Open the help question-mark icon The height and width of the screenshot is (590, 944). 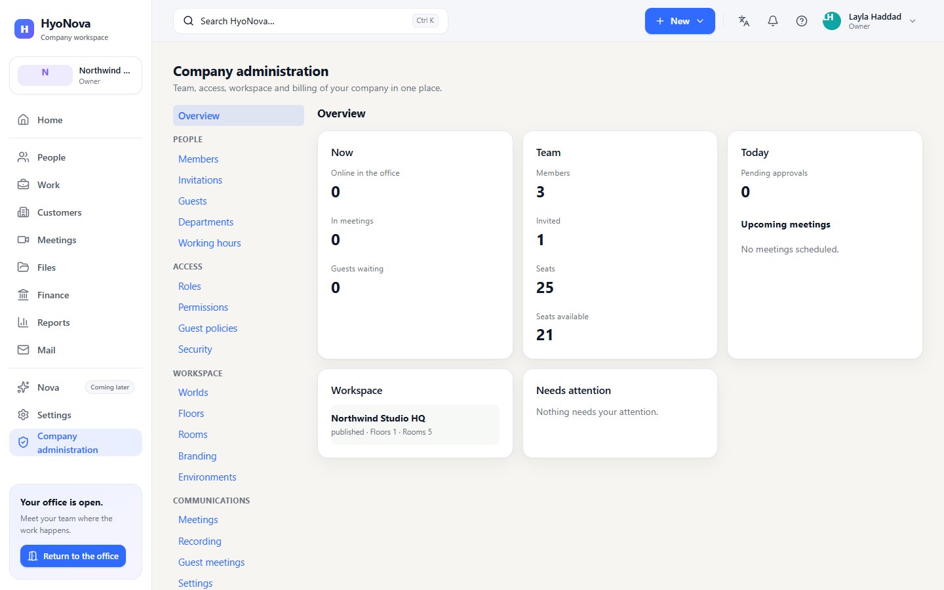pos(802,21)
